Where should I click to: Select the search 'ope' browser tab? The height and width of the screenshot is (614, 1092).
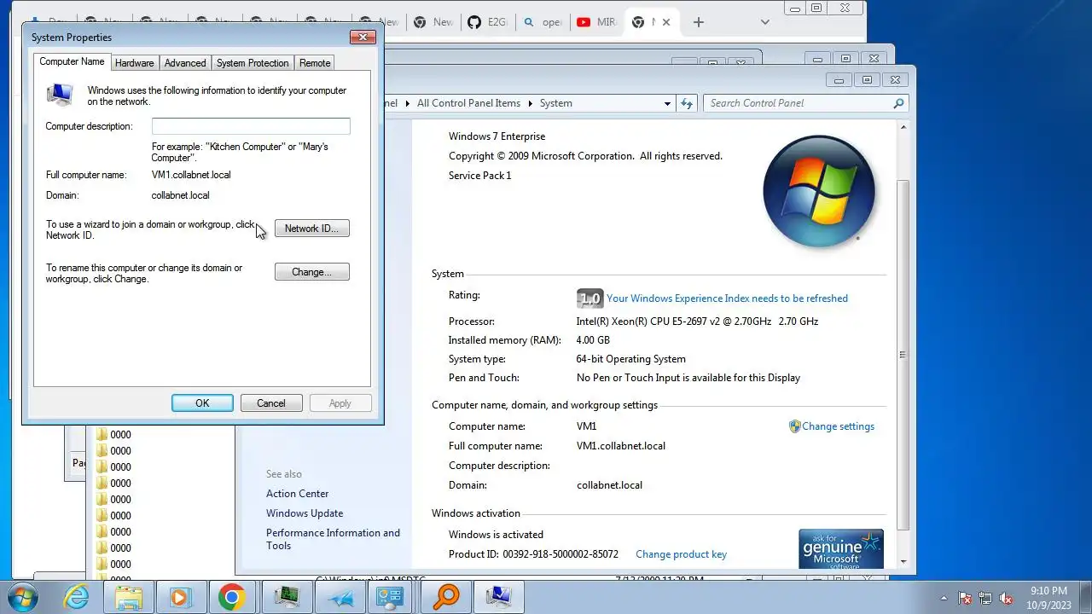542,22
